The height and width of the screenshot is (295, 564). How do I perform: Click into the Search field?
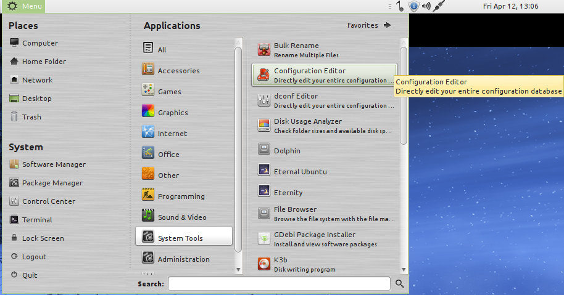279,283
